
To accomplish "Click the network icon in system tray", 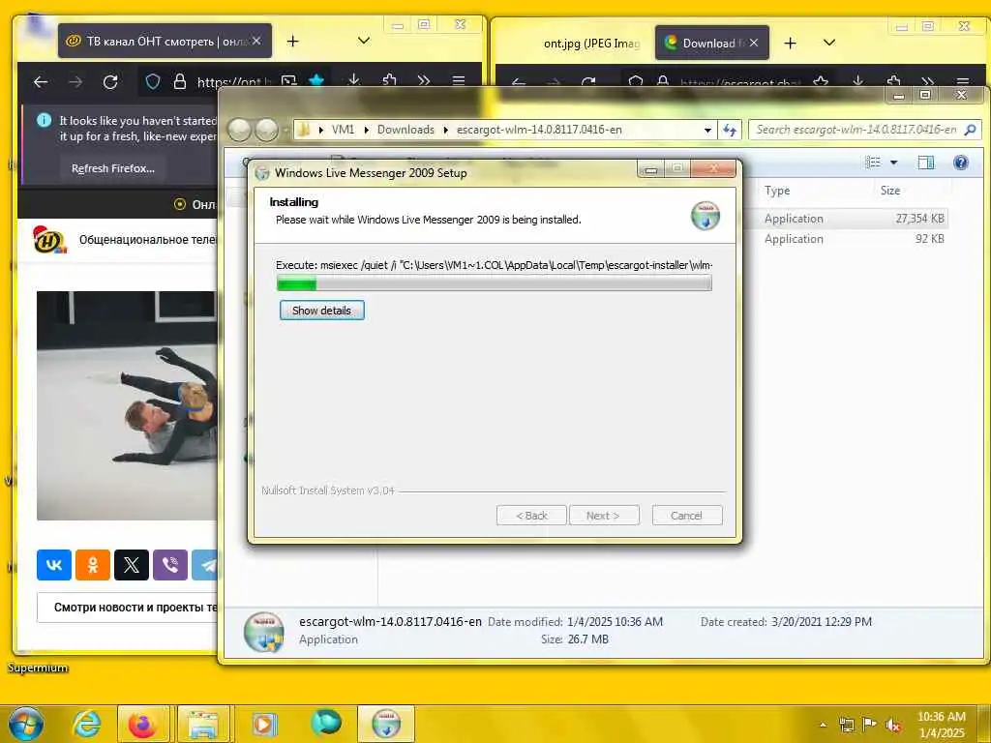I will pyautogui.click(x=846, y=725).
